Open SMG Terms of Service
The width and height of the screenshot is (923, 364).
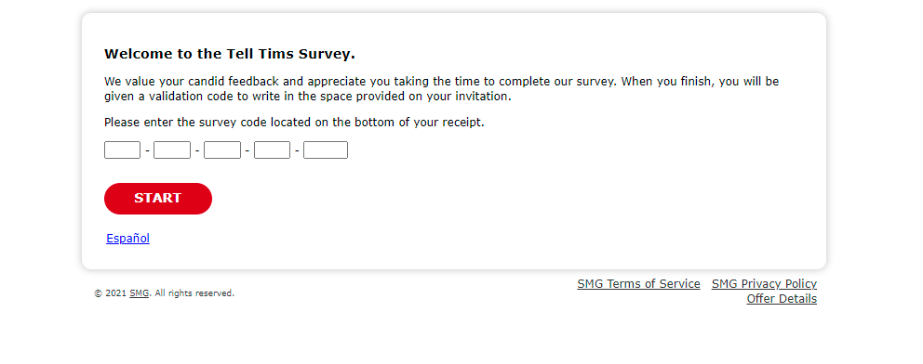(x=638, y=284)
